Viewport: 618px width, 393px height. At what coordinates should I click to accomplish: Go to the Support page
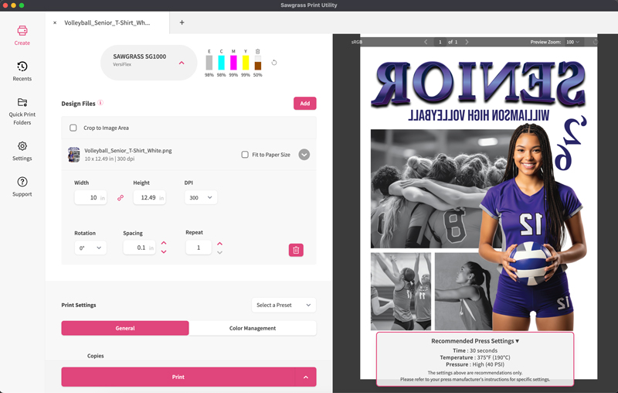click(22, 186)
